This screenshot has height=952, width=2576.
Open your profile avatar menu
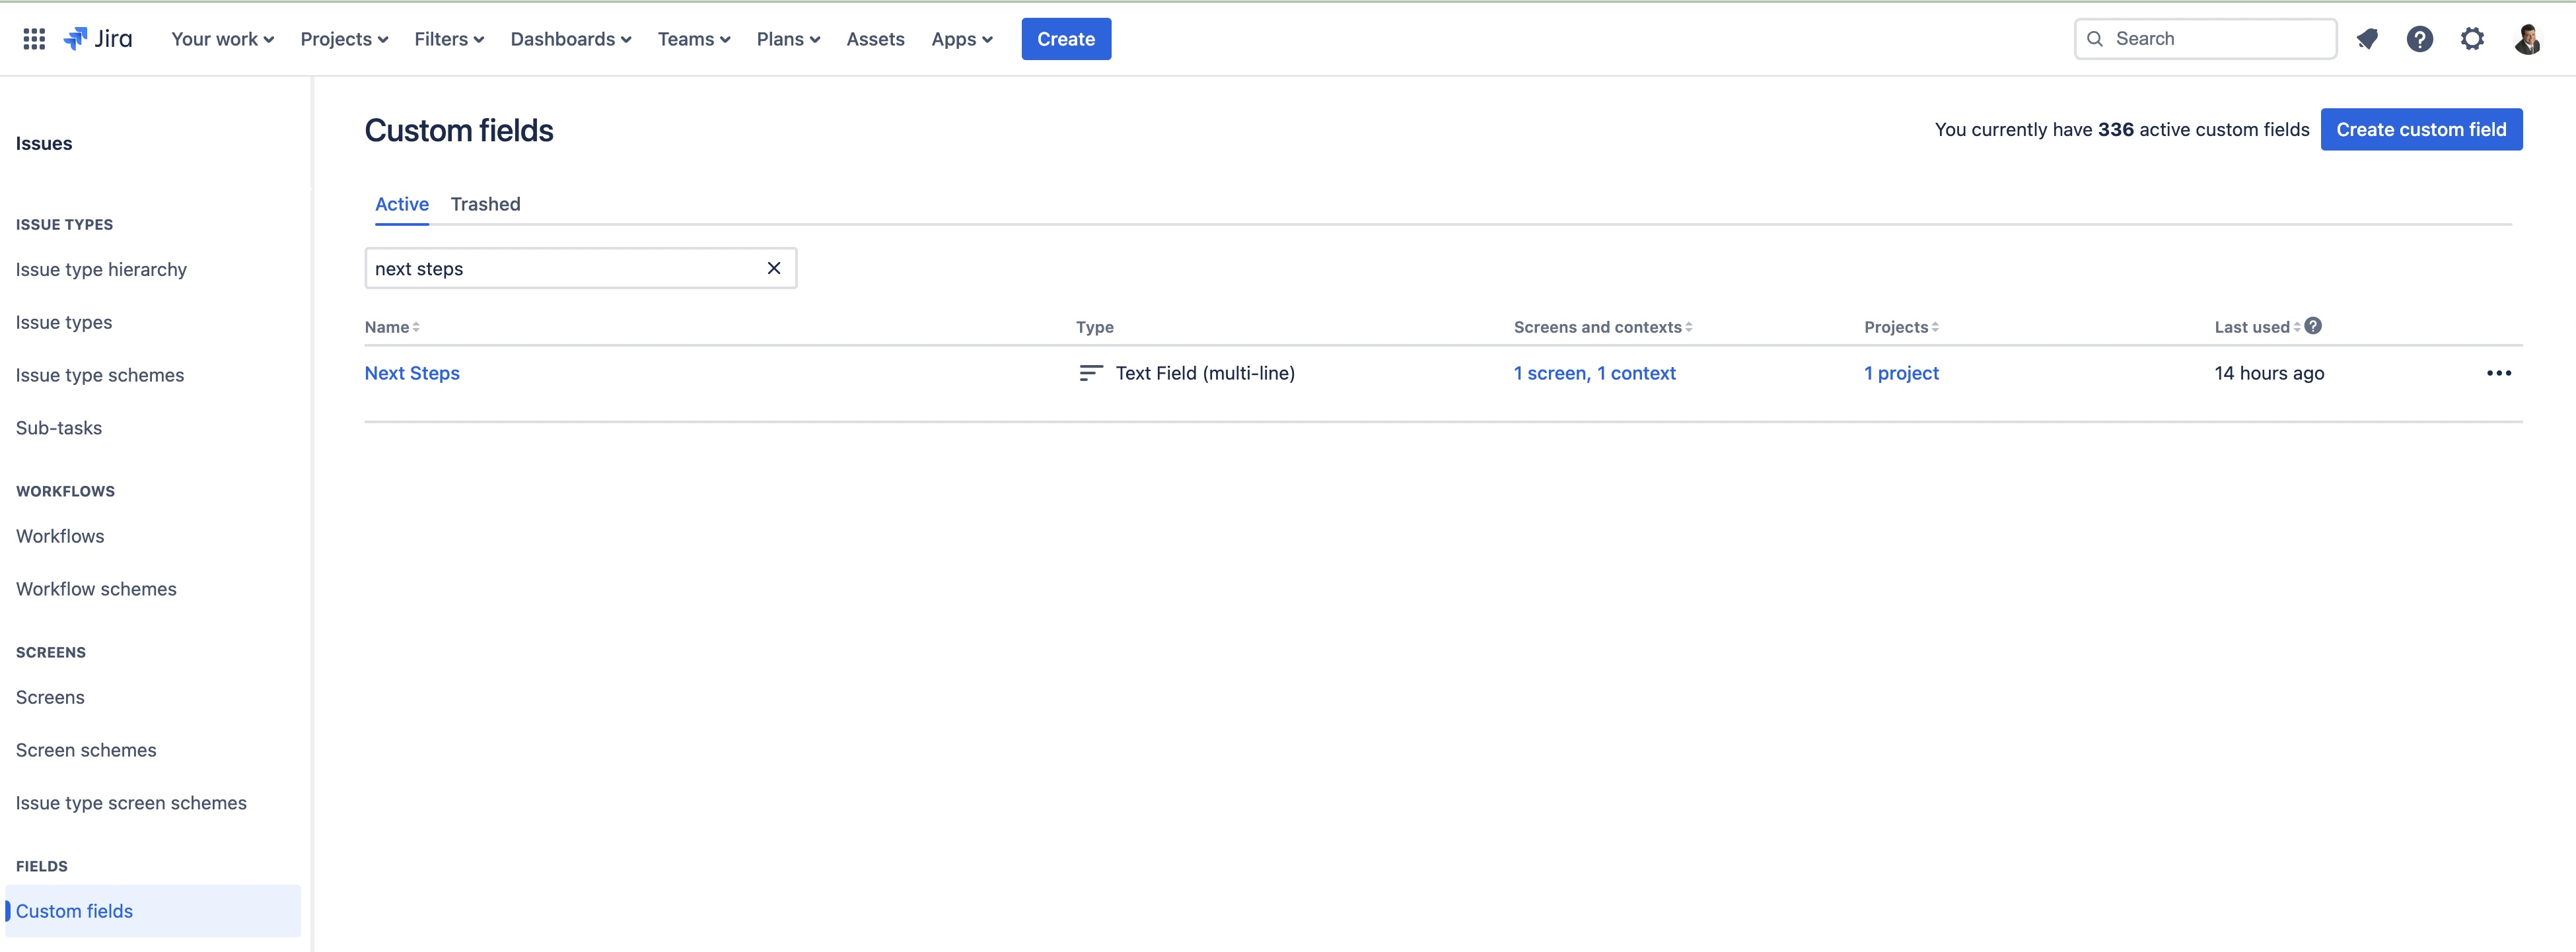pos(2528,38)
